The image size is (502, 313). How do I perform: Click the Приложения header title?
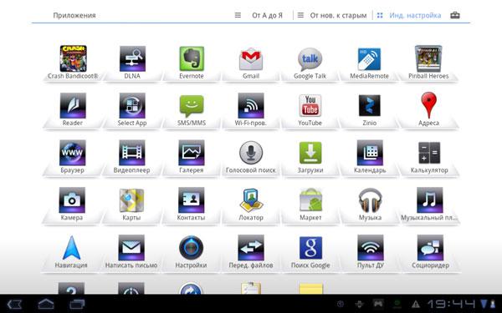coord(74,15)
